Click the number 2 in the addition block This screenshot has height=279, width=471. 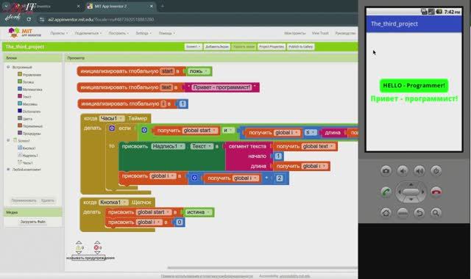[x=280, y=178]
